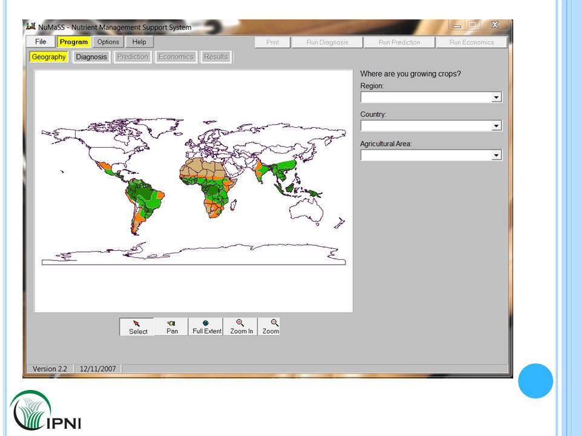Viewport: 581px width, 436px height.
Task: Click the 'Where are you growing crops?' label
Action: (x=410, y=73)
